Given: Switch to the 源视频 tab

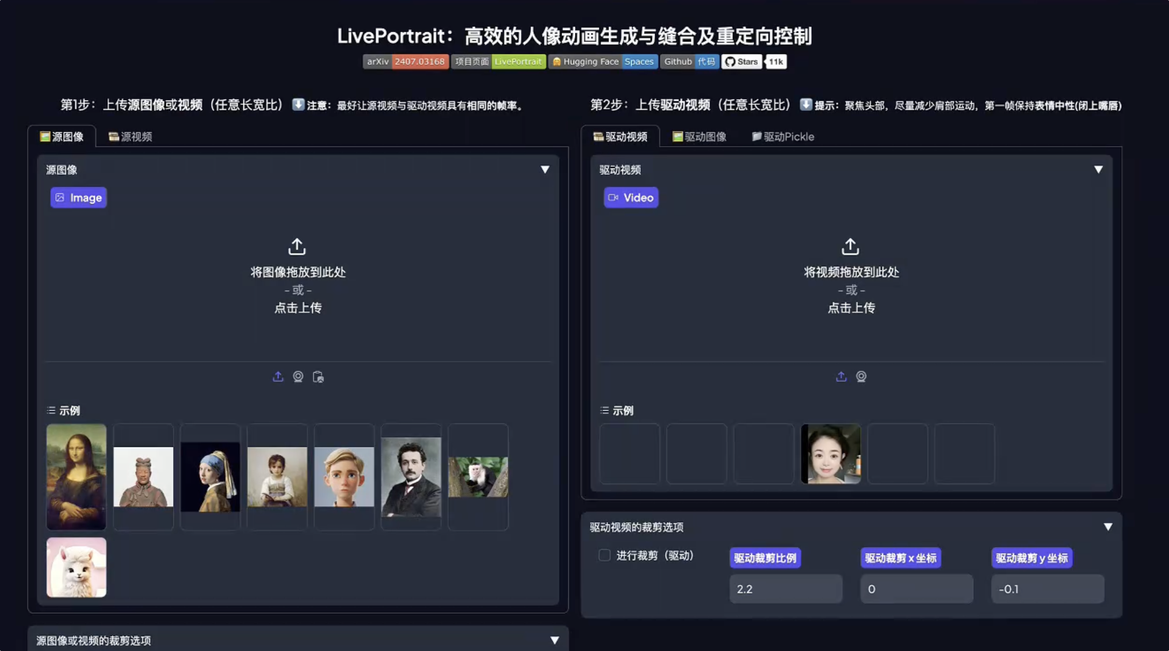Looking at the screenshot, I should click(x=130, y=136).
